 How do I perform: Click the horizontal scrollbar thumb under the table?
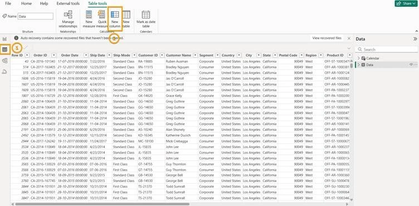[103, 204]
